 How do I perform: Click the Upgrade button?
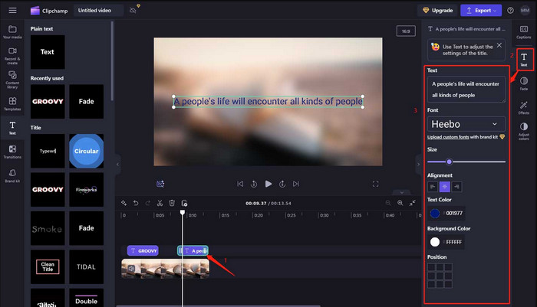tap(437, 10)
